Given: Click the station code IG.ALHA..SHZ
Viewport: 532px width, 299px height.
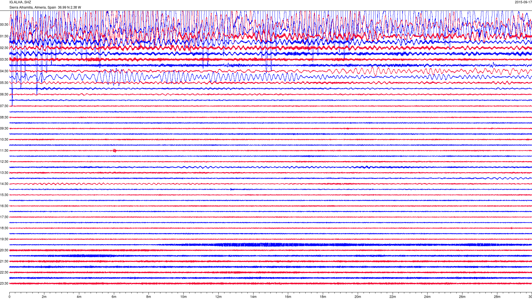Looking at the screenshot, I should 20,2.
